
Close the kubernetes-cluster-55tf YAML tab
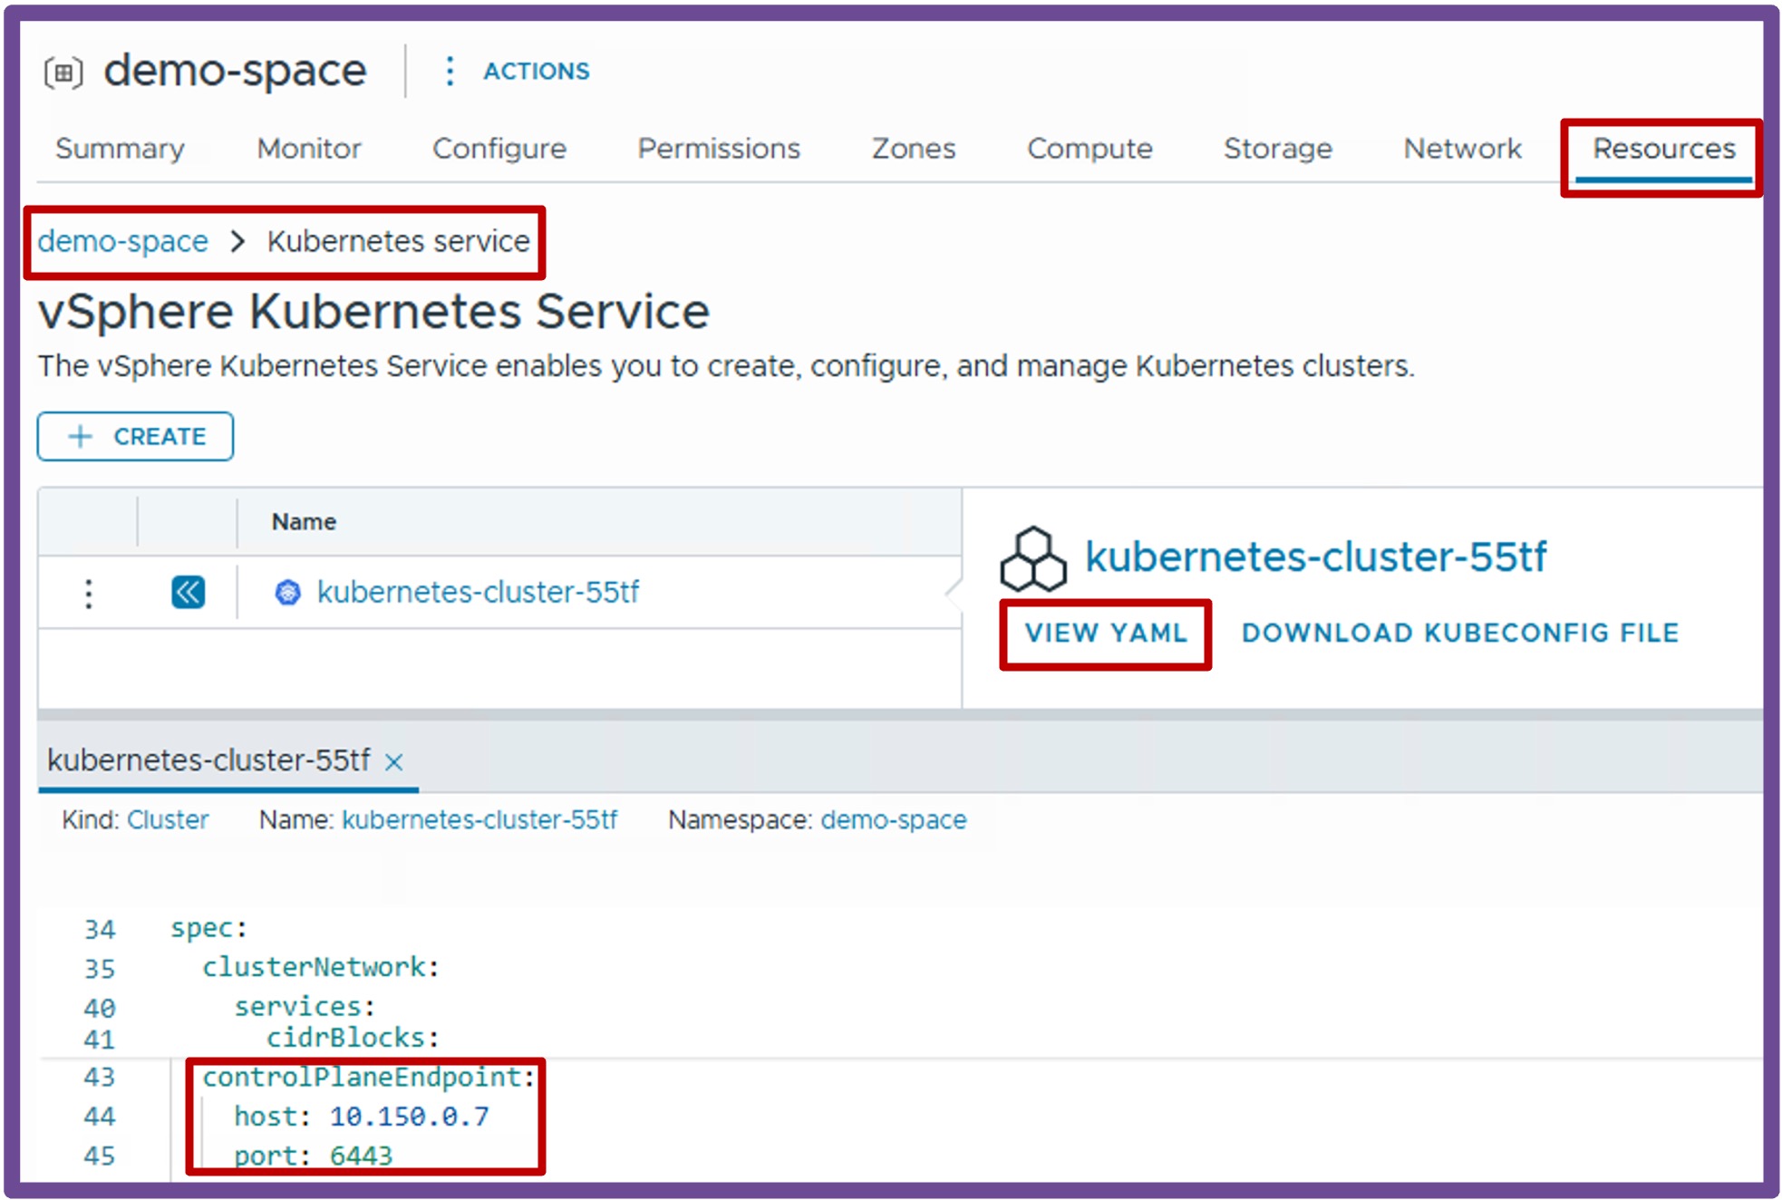pos(393,762)
